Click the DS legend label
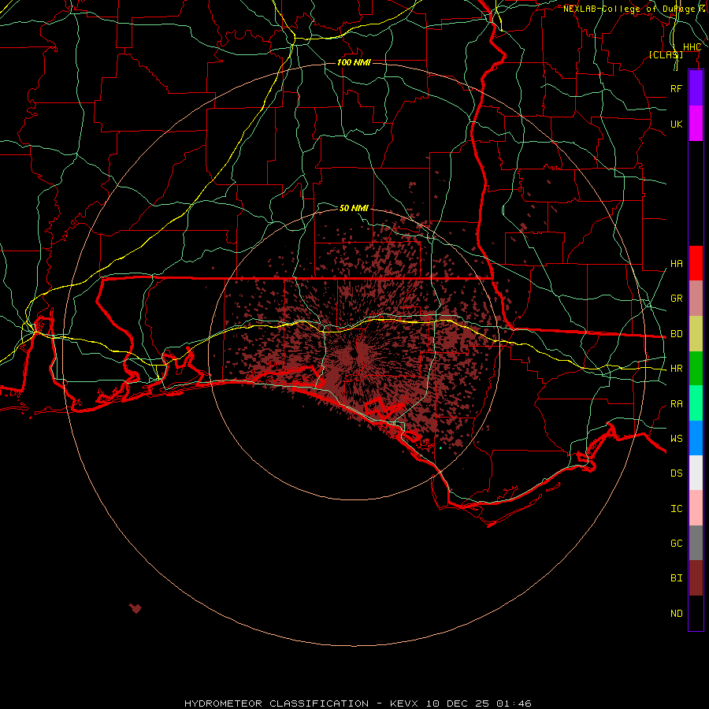Viewport: 709px width, 709px height. point(676,473)
